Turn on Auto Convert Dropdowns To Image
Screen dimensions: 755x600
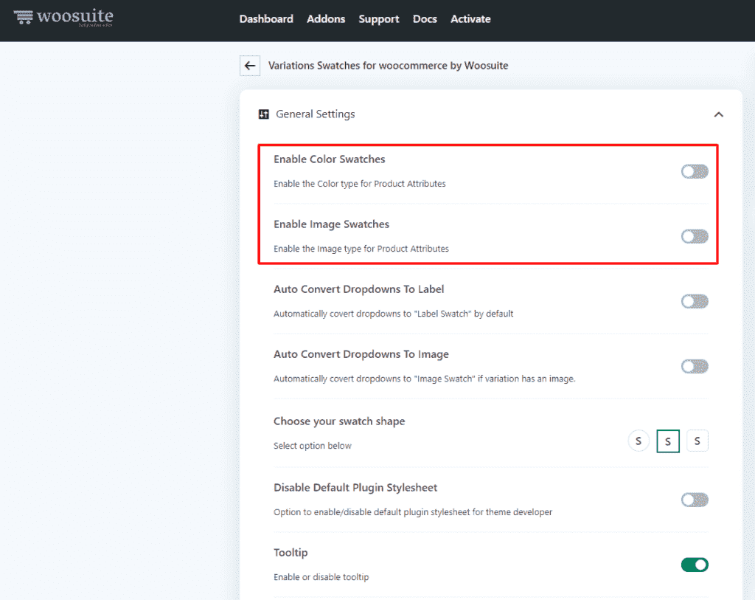coord(695,366)
